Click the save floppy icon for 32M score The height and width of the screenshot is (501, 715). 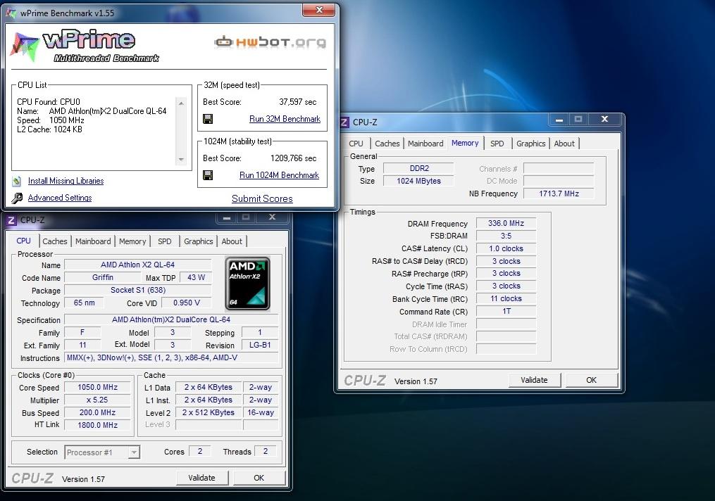(208, 119)
